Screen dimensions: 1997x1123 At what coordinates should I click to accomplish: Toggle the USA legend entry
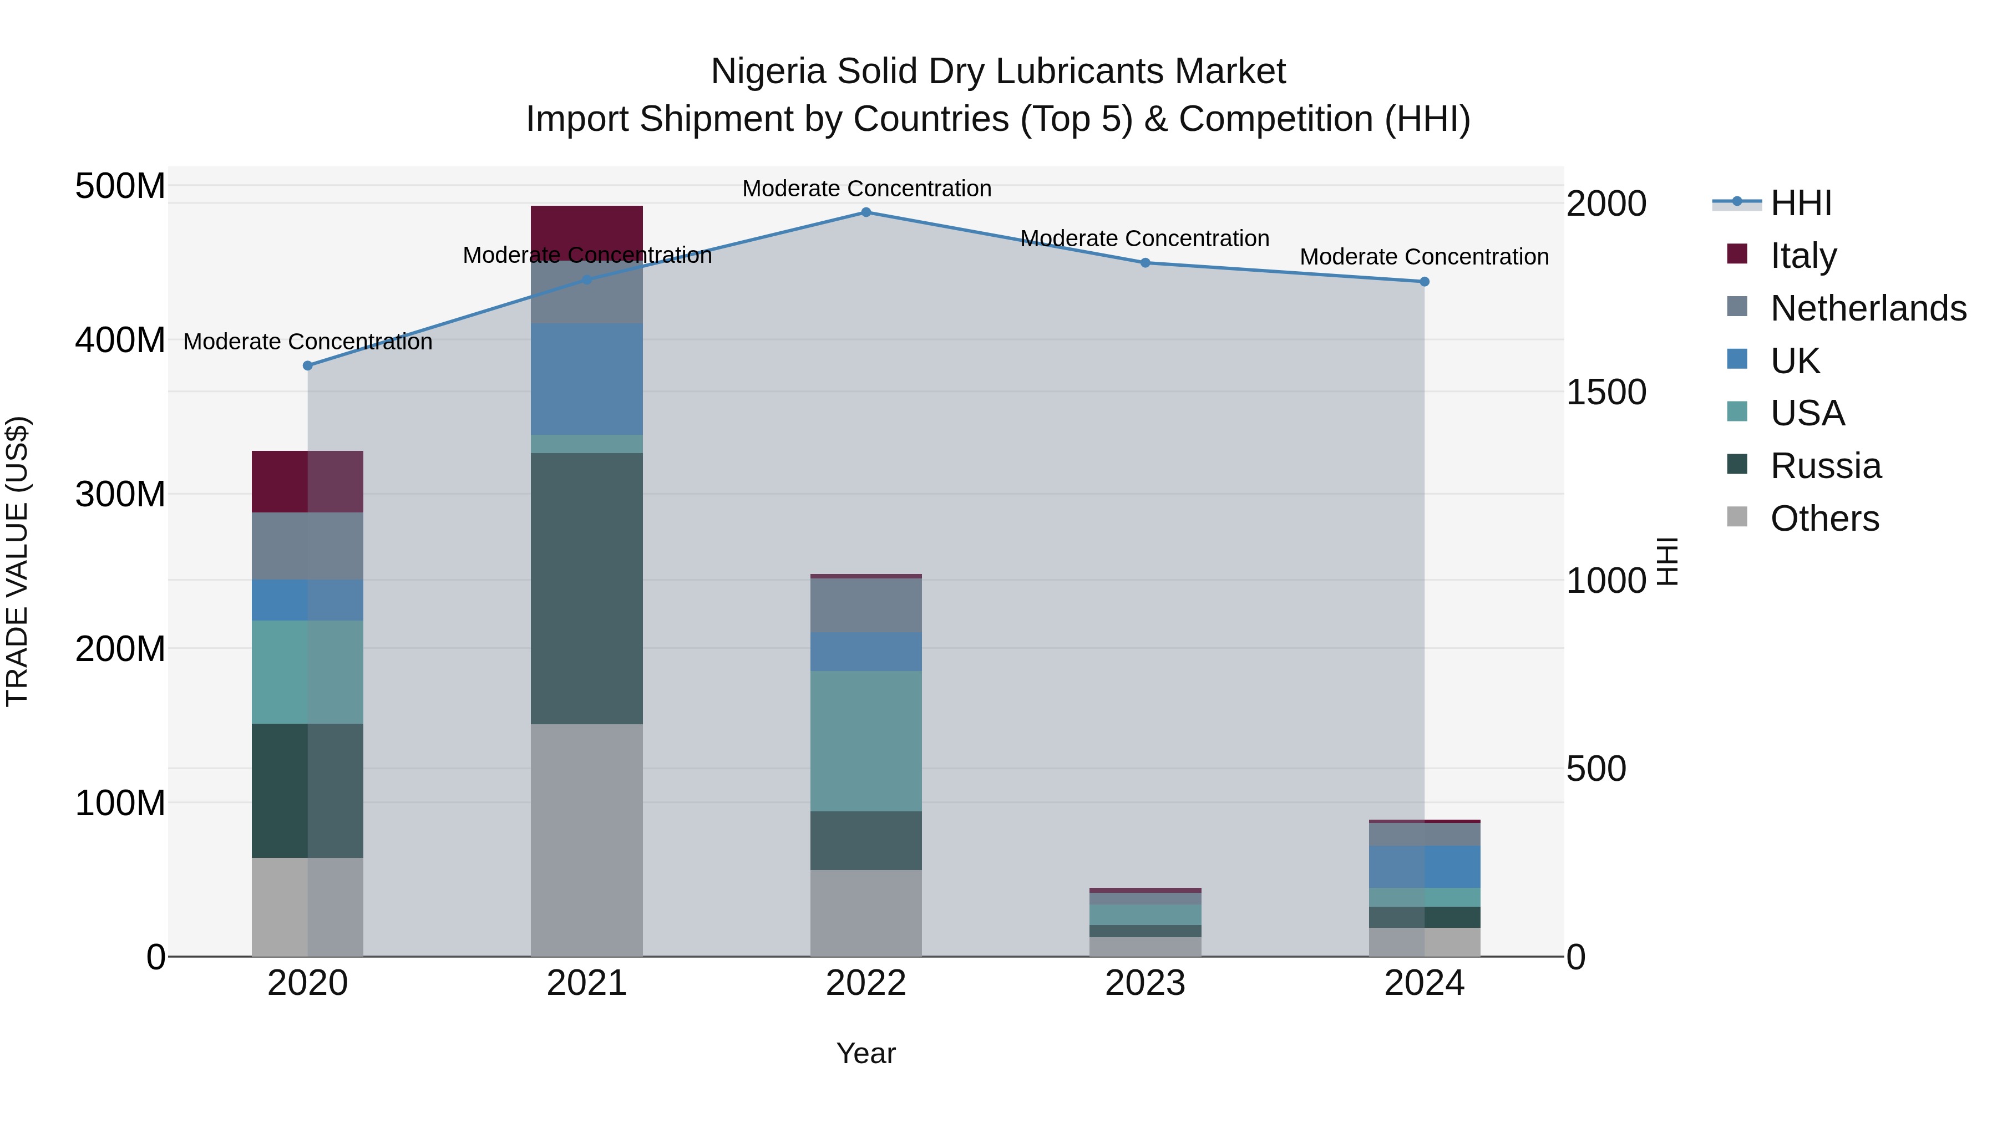pos(1785,413)
